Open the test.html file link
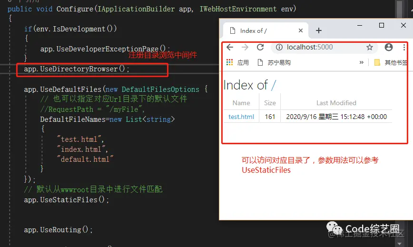 pyautogui.click(x=241, y=117)
